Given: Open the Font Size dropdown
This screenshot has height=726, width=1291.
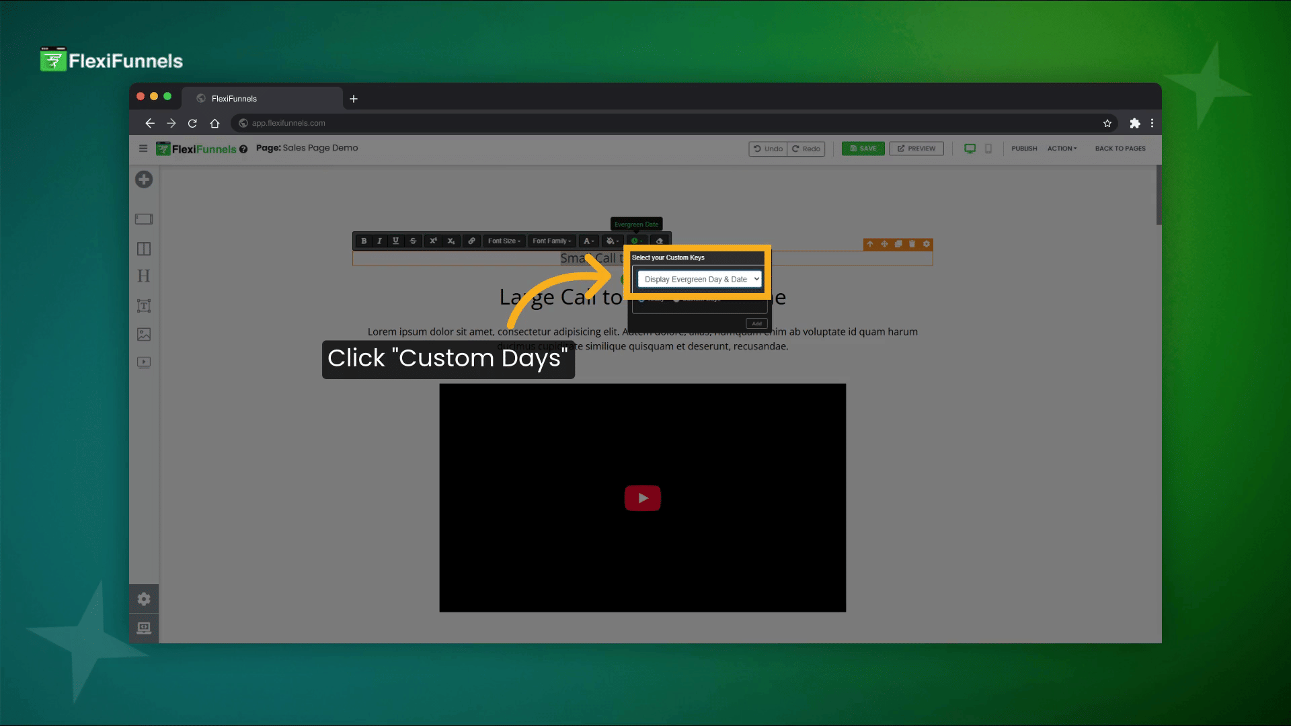Looking at the screenshot, I should tap(504, 241).
